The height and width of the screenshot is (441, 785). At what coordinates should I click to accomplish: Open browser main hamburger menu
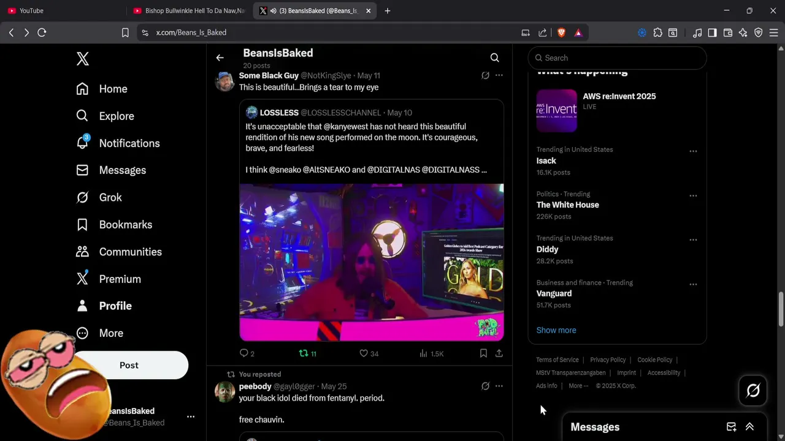click(774, 32)
